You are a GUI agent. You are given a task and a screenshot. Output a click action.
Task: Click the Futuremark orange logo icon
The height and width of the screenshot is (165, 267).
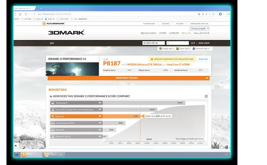click(44, 24)
